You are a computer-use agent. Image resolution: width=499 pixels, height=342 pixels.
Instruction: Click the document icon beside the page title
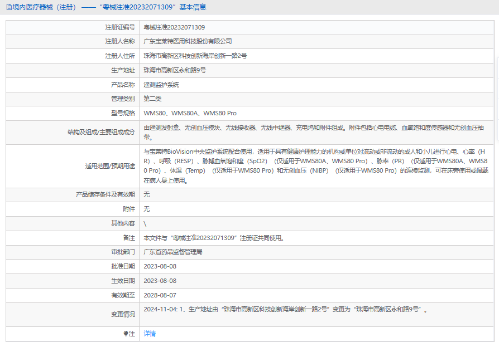(9, 7)
